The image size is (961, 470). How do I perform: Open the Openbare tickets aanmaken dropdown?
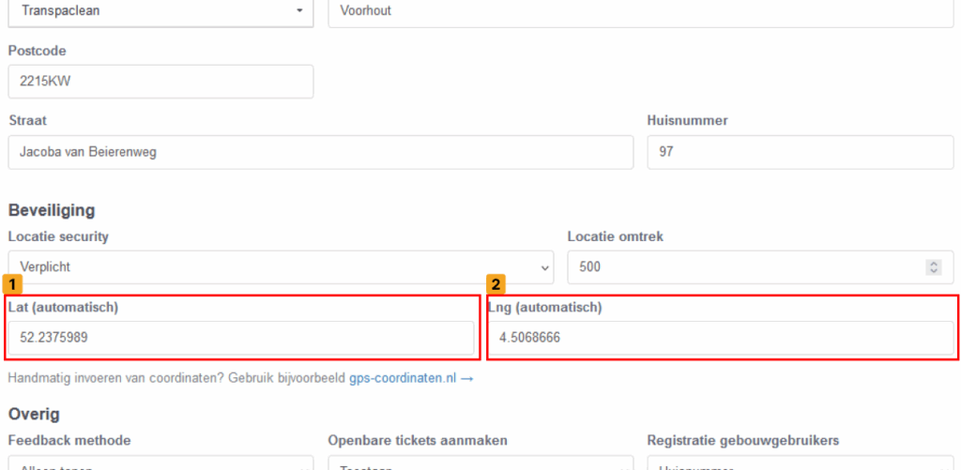click(x=480, y=464)
